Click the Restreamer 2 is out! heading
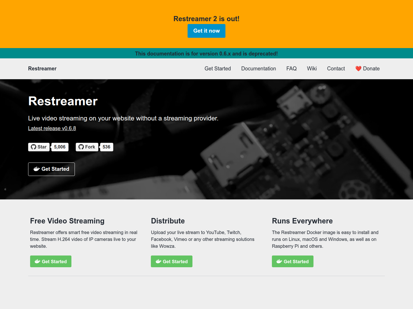 click(x=206, y=19)
